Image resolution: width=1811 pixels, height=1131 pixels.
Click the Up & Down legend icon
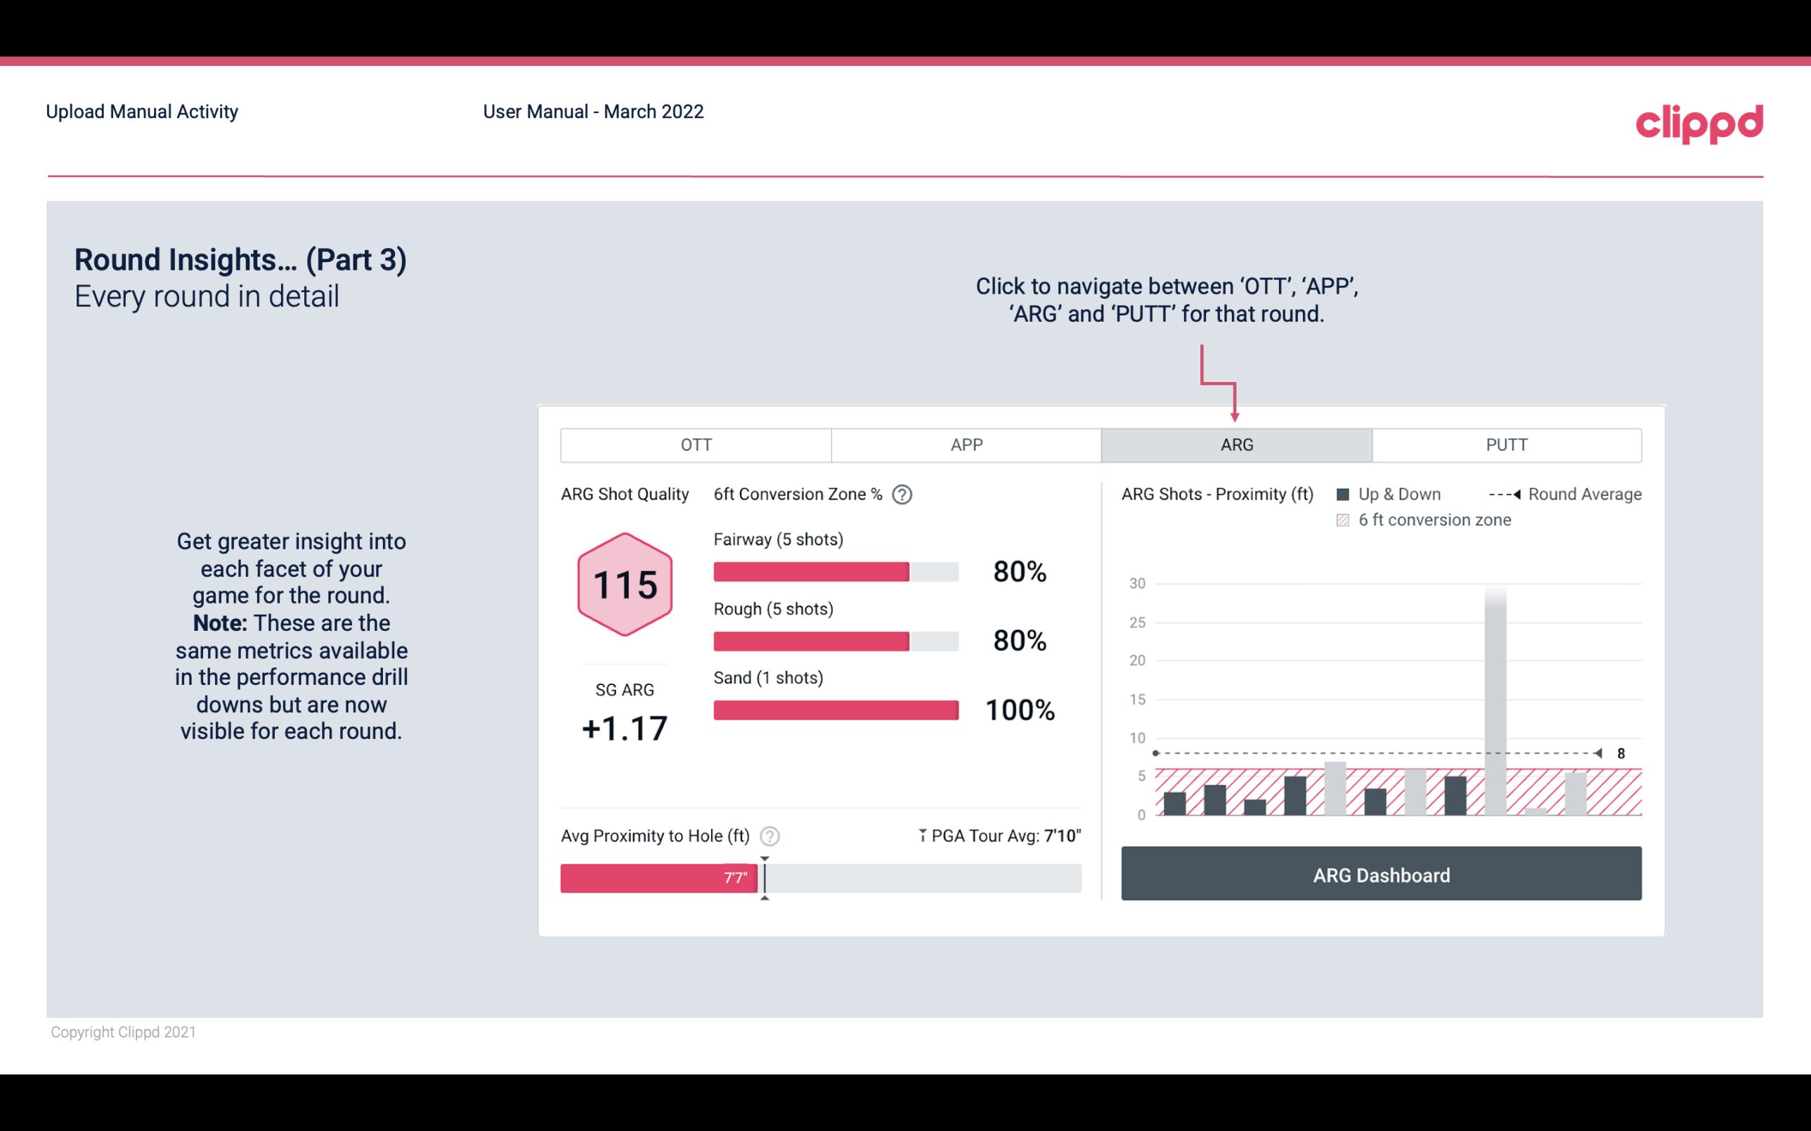click(x=1346, y=494)
